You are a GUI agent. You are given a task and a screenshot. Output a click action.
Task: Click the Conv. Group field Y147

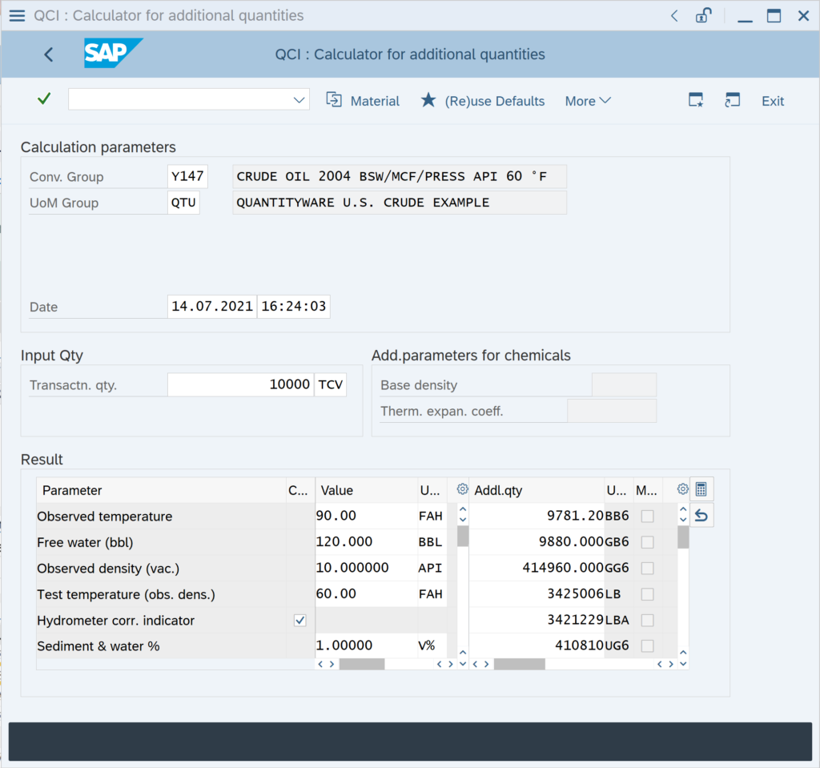point(187,176)
